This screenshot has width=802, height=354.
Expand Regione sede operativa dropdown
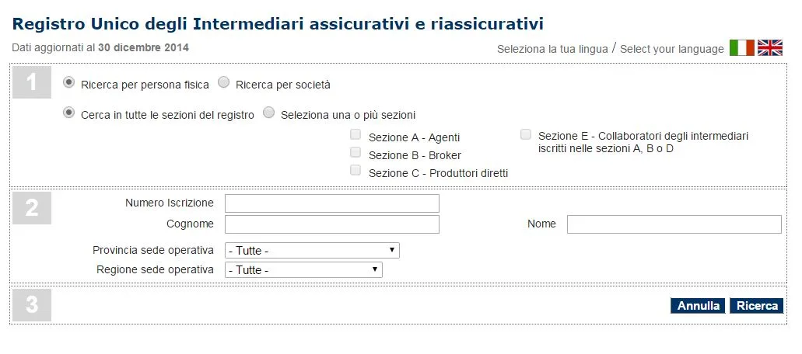(303, 270)
